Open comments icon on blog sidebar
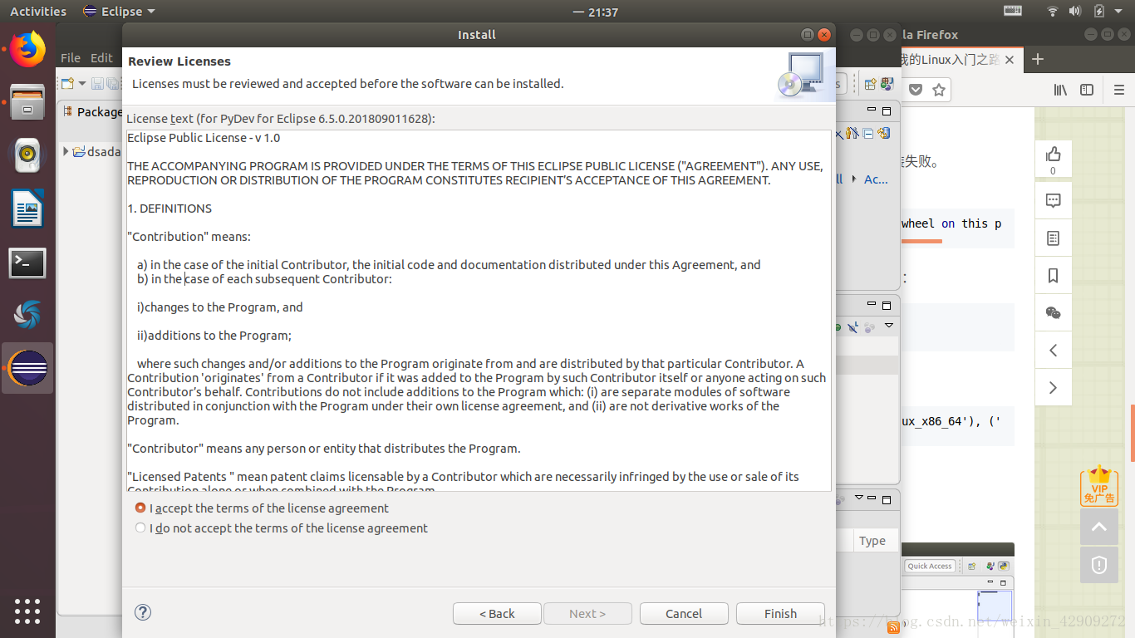 (1054, 200)
